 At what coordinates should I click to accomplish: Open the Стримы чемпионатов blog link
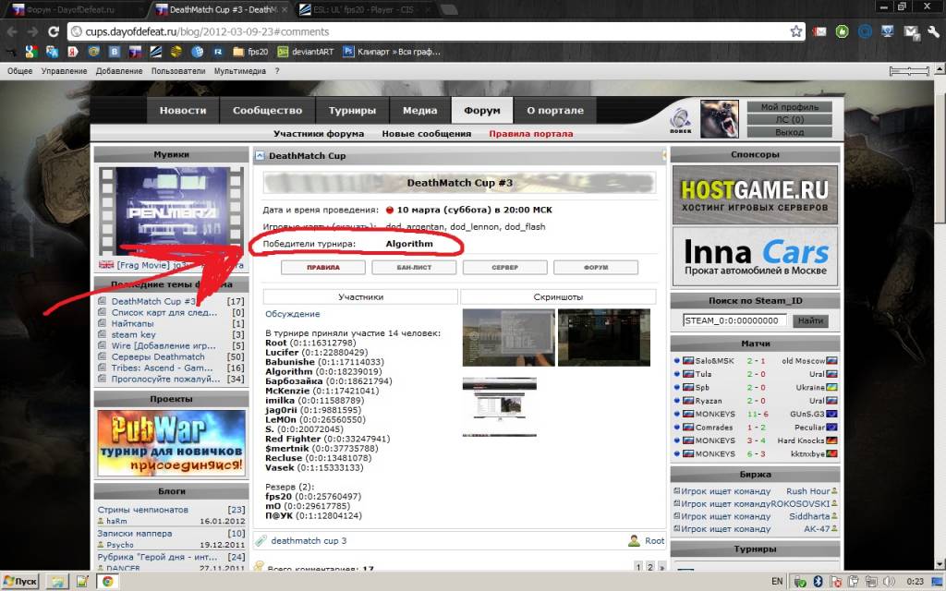point(143,510)
